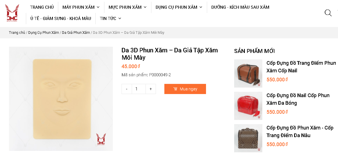Expand the Máy Phun Xăm dropdown
The height and width of the screenshot is (154, 338).
point(98,7)
